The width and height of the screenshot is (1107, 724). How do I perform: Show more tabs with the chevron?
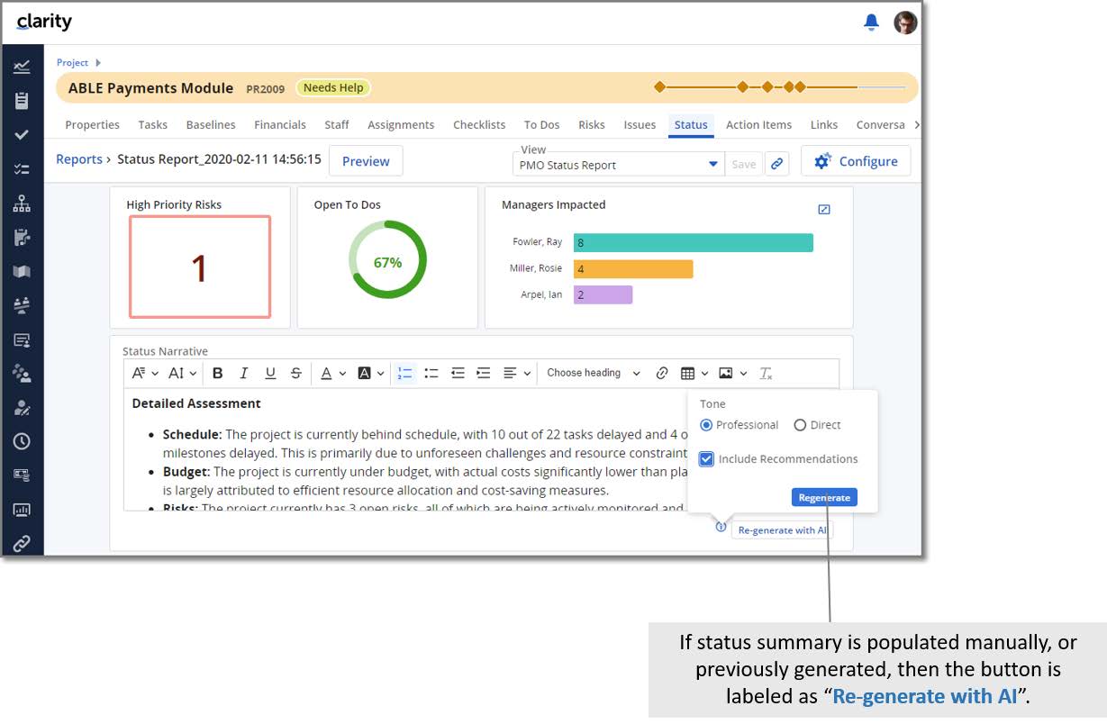pos(917,124)
